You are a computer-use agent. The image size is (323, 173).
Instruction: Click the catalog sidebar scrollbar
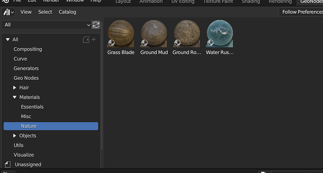102,85
